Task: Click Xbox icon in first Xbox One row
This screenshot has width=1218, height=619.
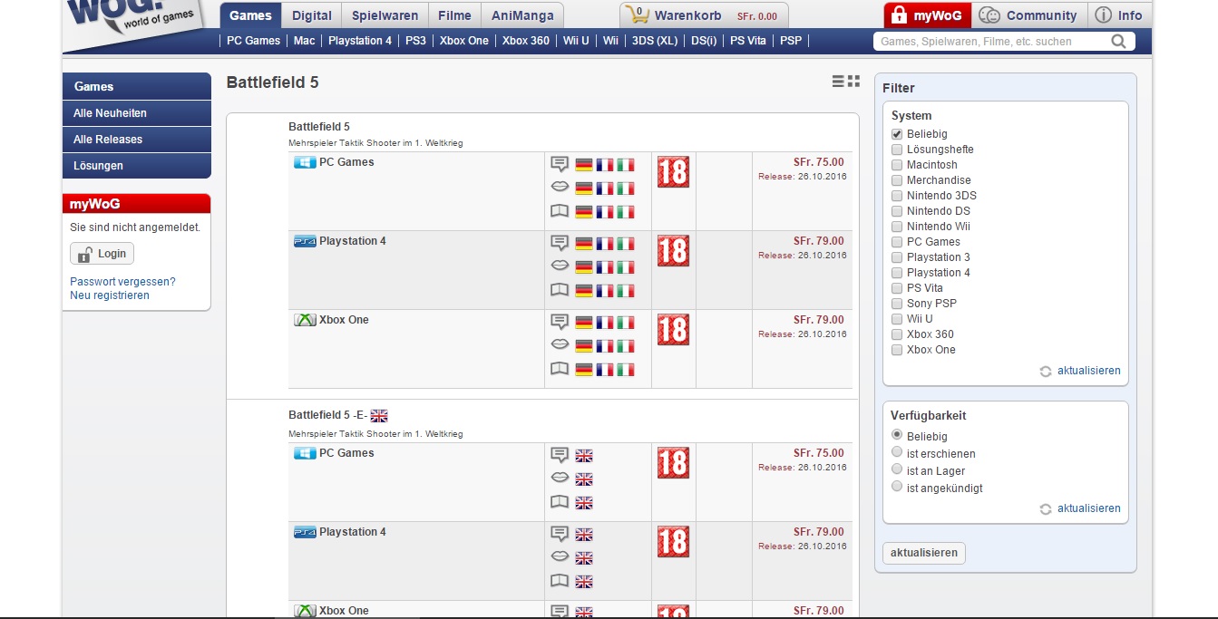Action: (305, 320)
